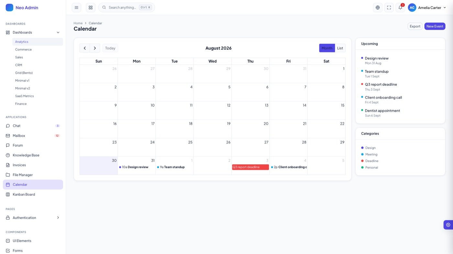The height and width of the screenshot is (254, 453).
Task: Open Forum in the sidebar
Action: (x=33, y=145)
